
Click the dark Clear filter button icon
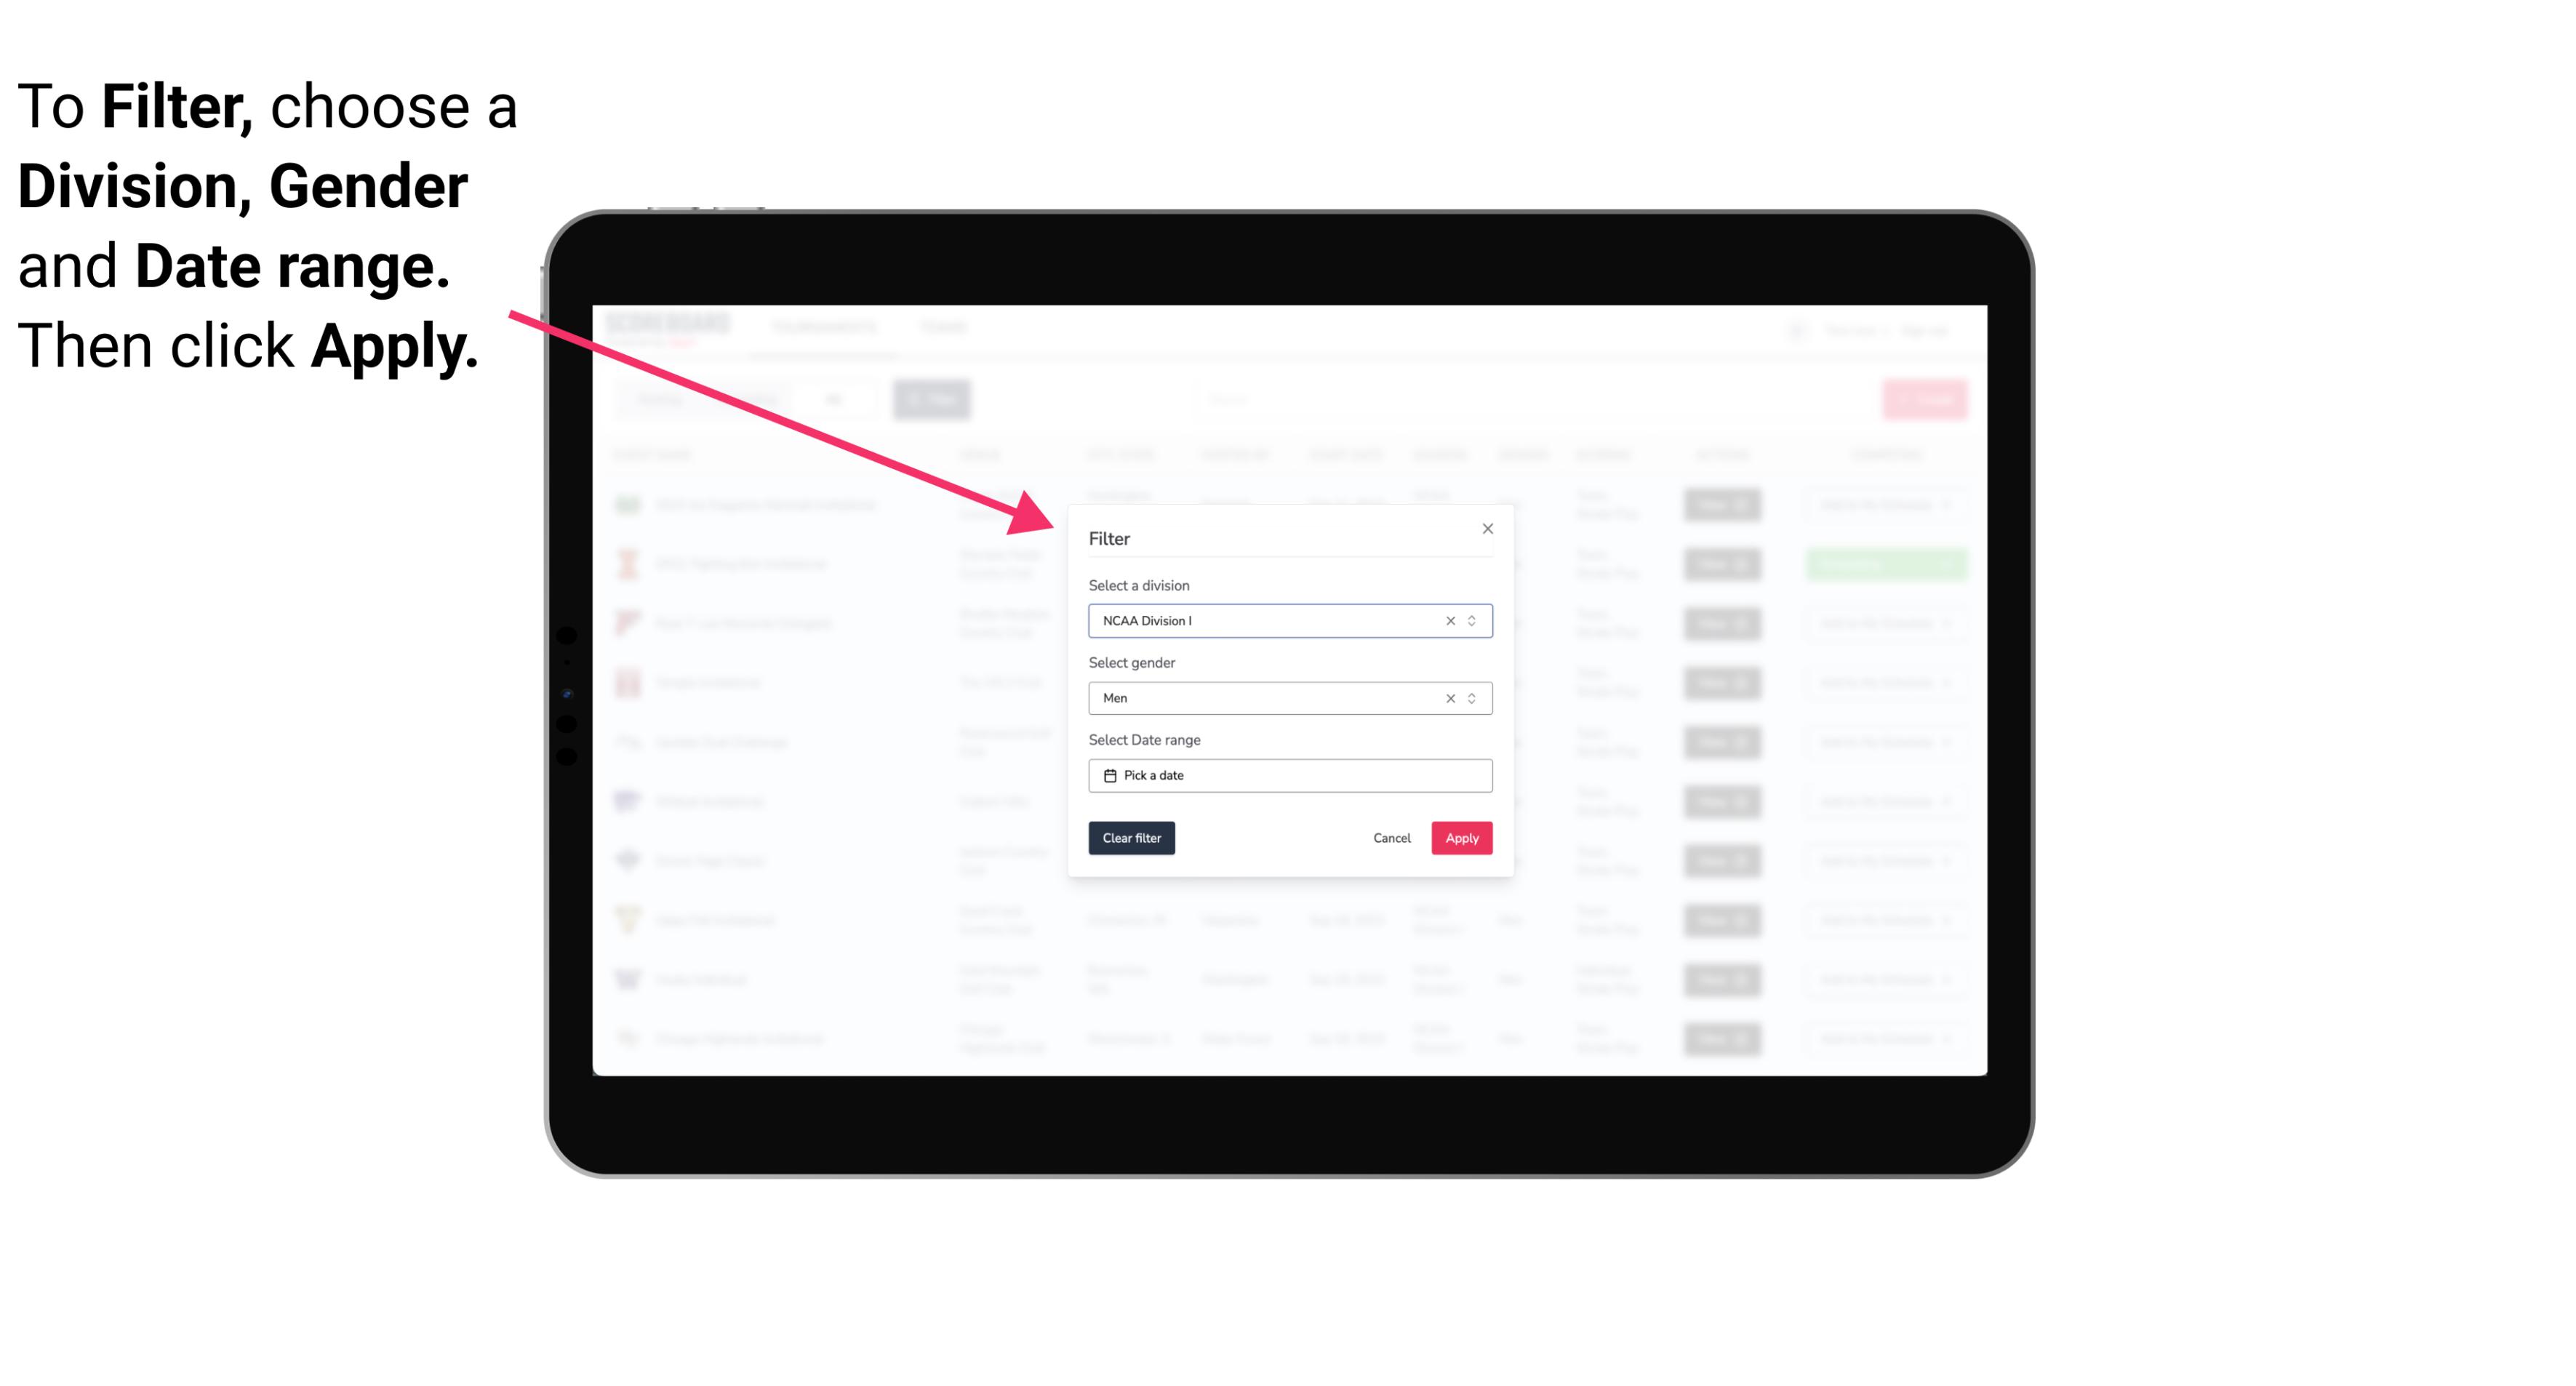pyautogui.click(x=1132, y=838)
